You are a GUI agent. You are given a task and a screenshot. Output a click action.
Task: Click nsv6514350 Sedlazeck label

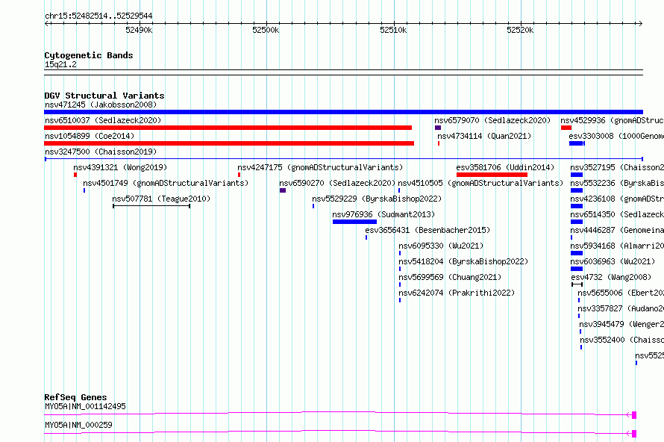coord(617,214)
